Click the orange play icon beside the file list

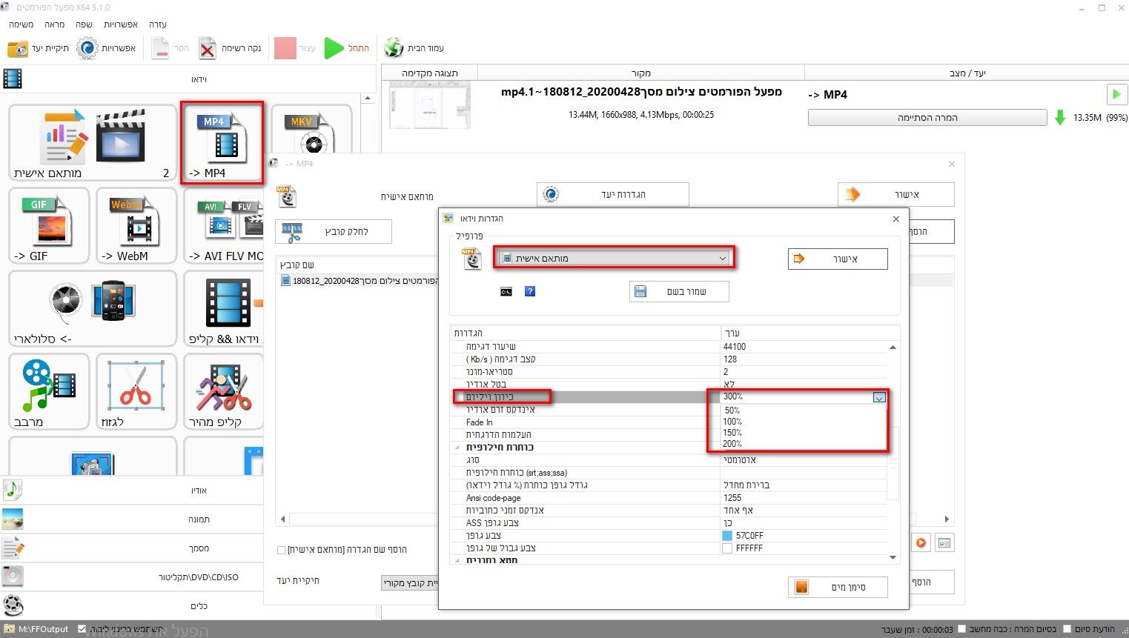(921, 542)
